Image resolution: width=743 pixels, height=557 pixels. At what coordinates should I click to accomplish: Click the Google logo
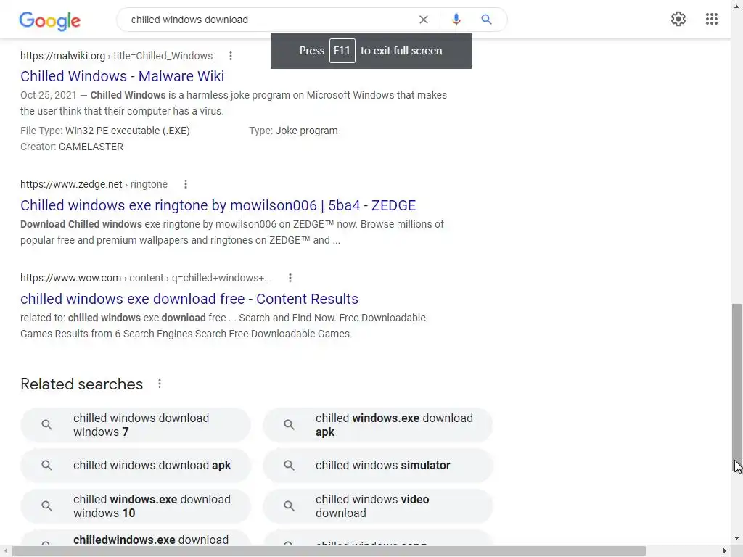(x=50, y=20)
